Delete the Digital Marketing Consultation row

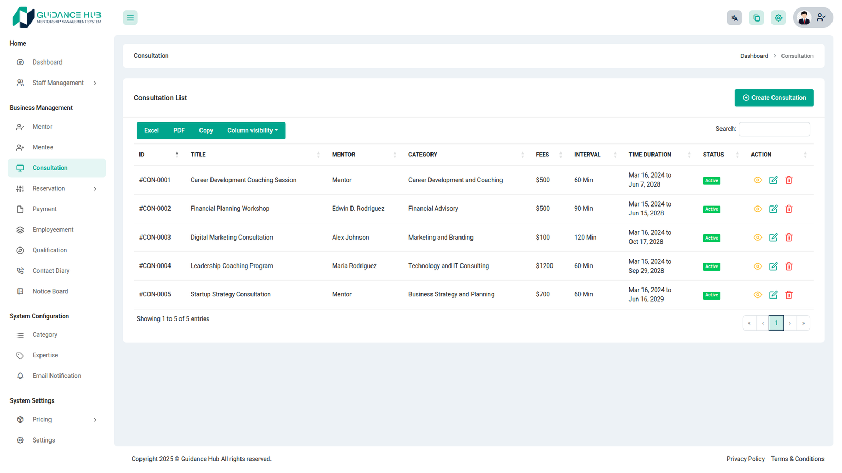coord(789,238)
